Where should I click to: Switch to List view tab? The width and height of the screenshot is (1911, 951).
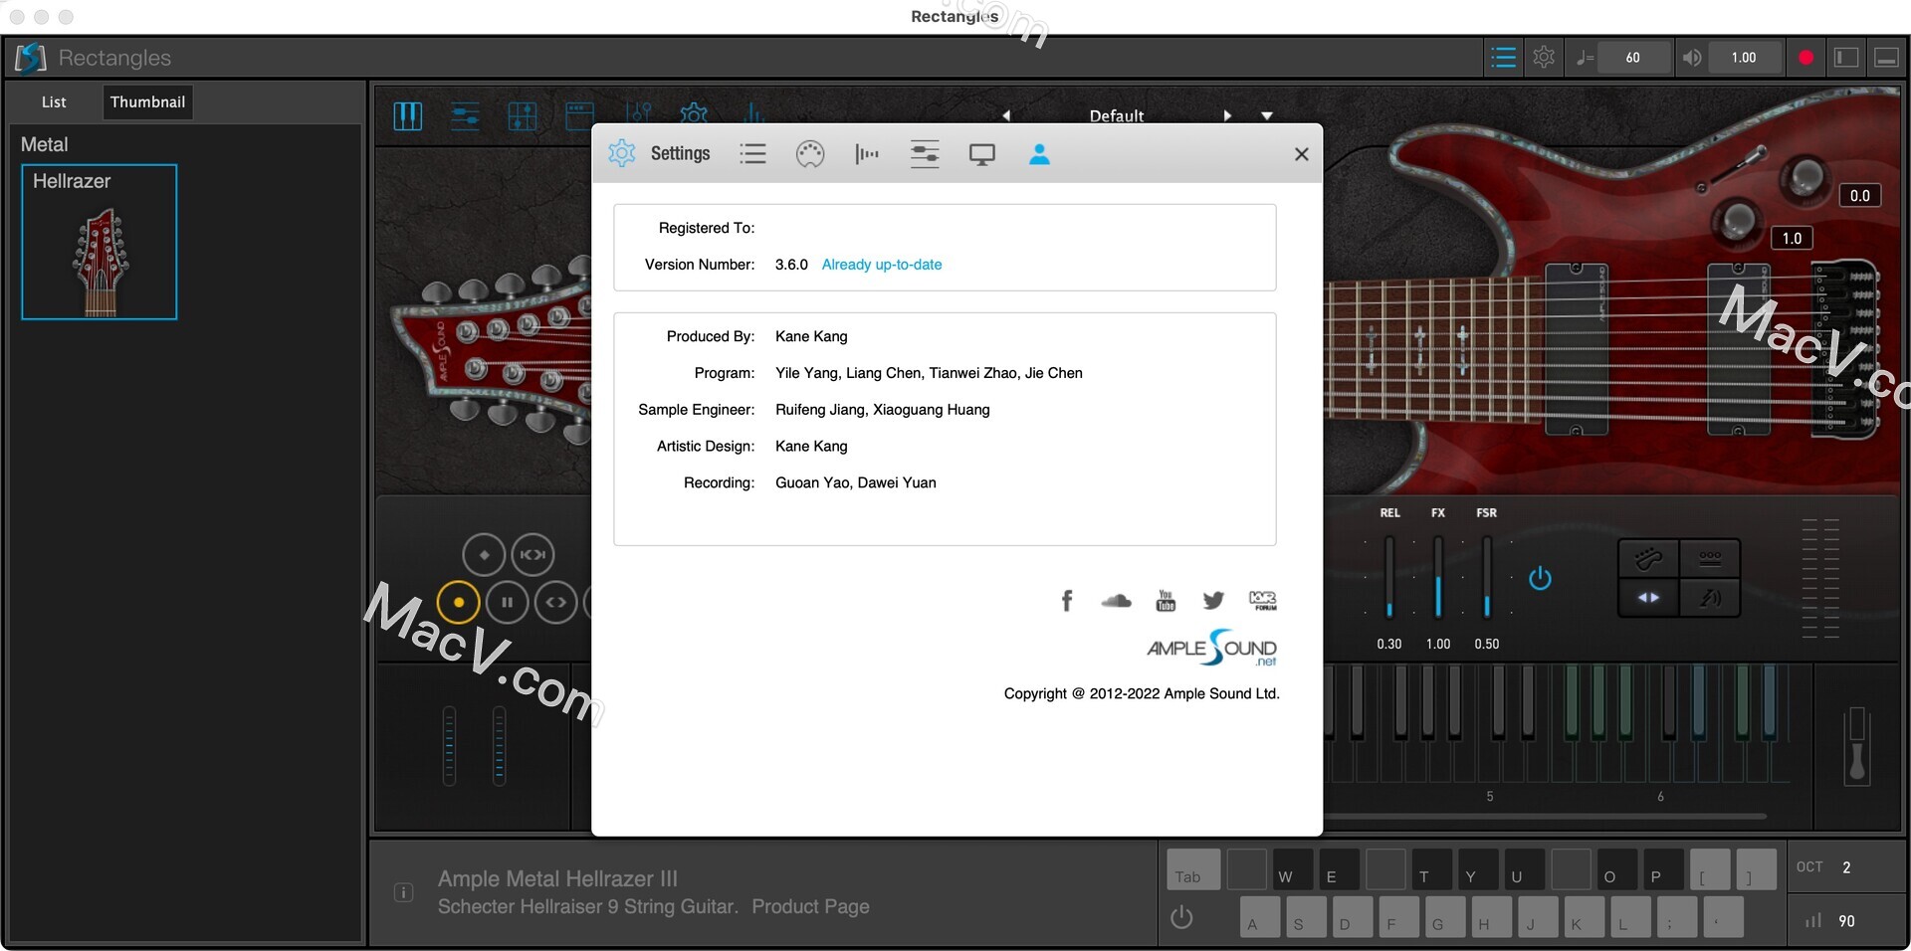point(54,101)
